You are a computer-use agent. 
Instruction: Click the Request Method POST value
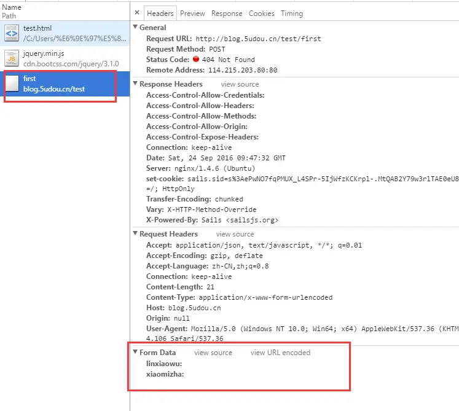click(217, 49)
